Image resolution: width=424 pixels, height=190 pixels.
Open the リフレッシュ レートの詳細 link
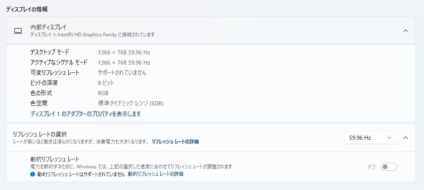pyautogui.click(x=175, y=142)
